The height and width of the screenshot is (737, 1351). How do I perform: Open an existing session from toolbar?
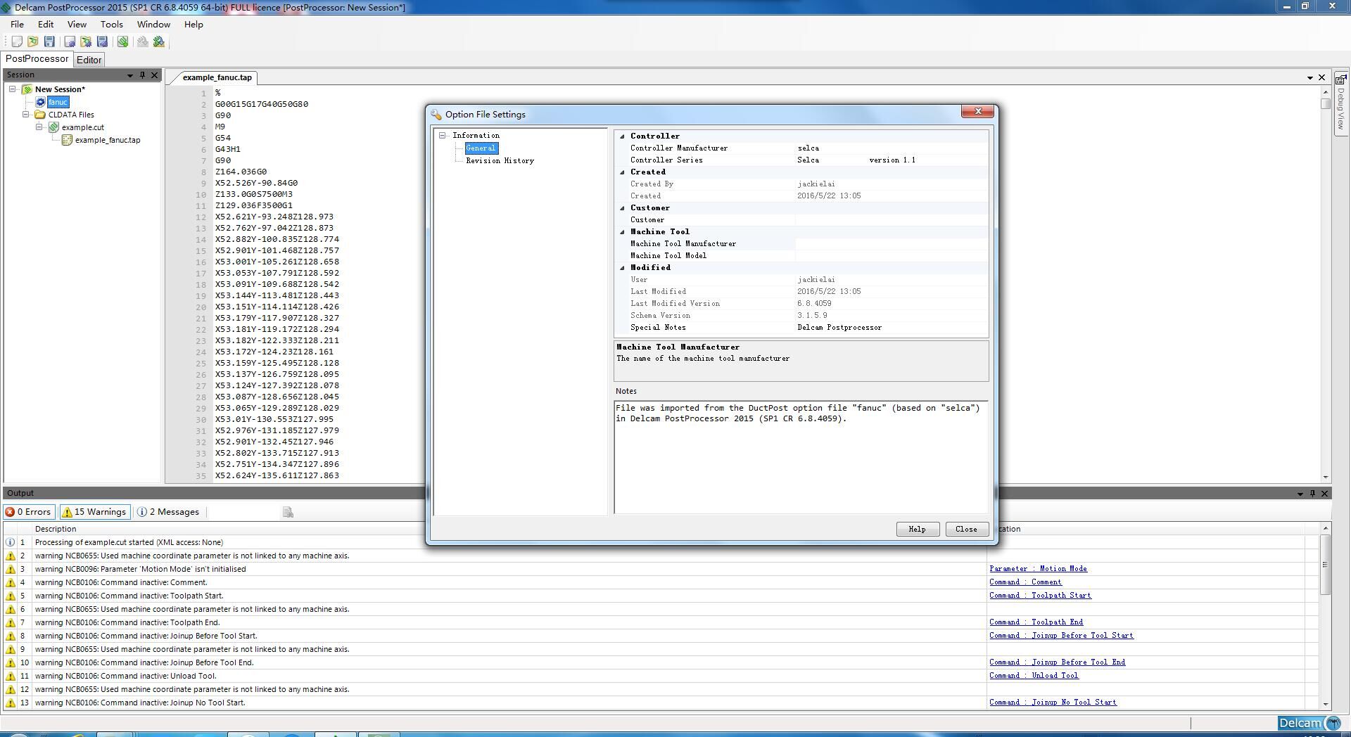(x=33, y=42)
